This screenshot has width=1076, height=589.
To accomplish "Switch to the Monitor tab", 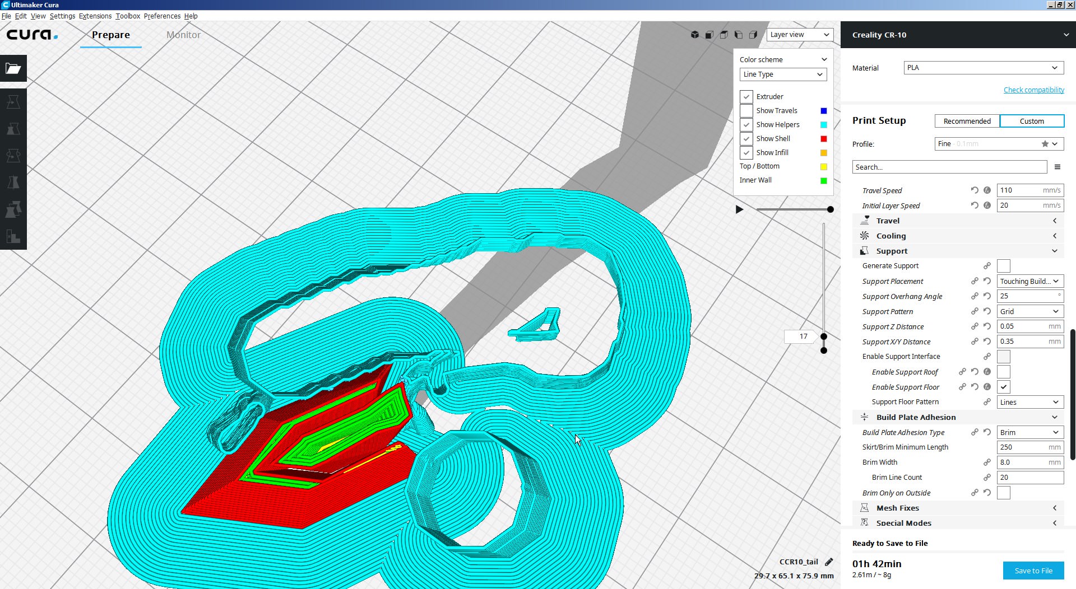I will click(183, 35).
